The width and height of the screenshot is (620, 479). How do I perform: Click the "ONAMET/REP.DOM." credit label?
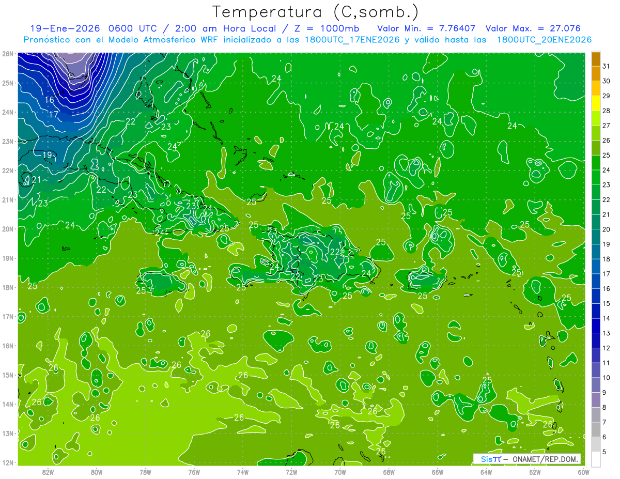(x=545, y=459)
